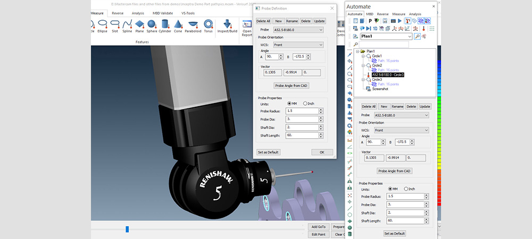Screen dimensions: 532x239
Task: Click the red probe icon in Automate toolbar
Action: (x=424, y=29)
